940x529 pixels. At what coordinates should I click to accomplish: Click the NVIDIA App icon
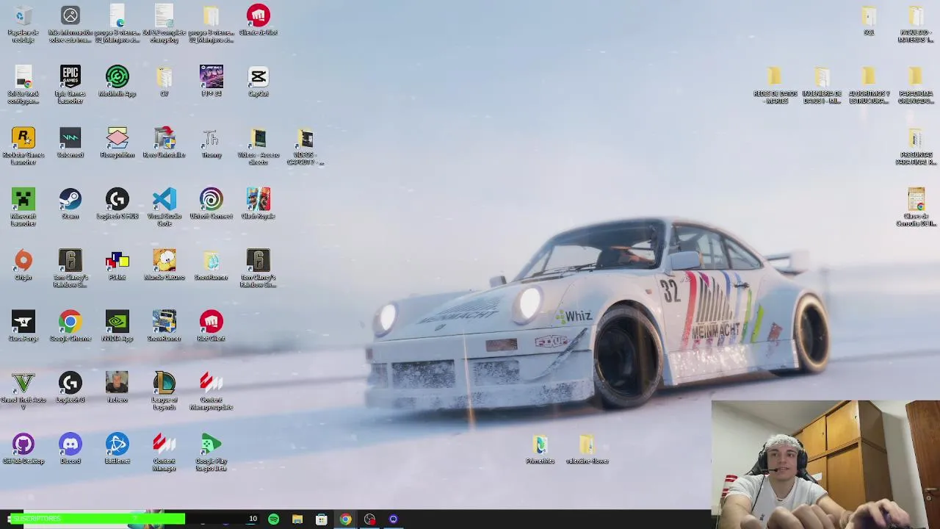point(117,326)
